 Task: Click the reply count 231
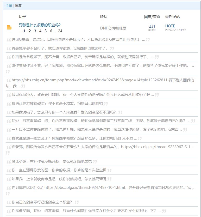[x=152, y=26]
